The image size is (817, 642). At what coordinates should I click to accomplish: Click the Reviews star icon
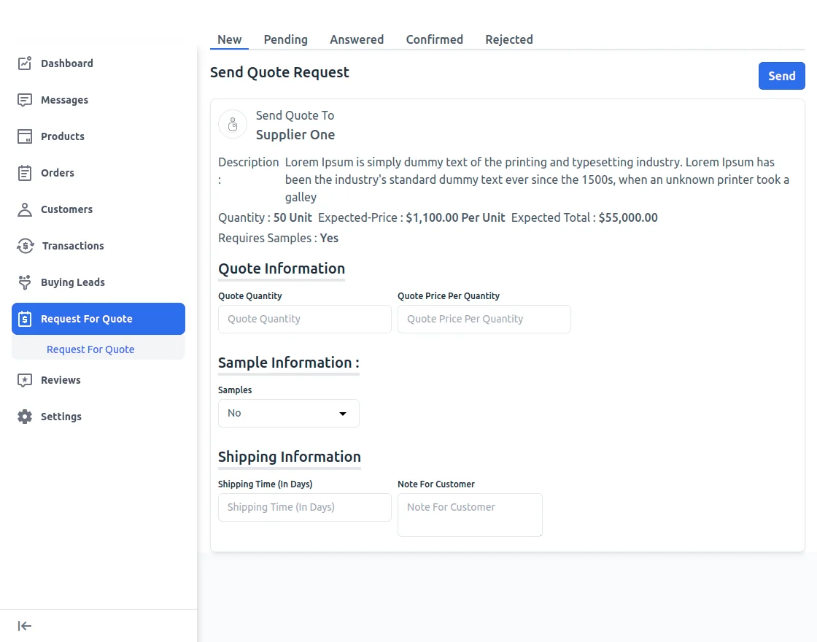[25, 380]
